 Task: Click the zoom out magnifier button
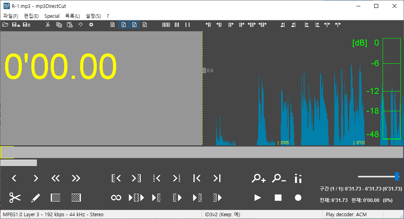point(279,179)
